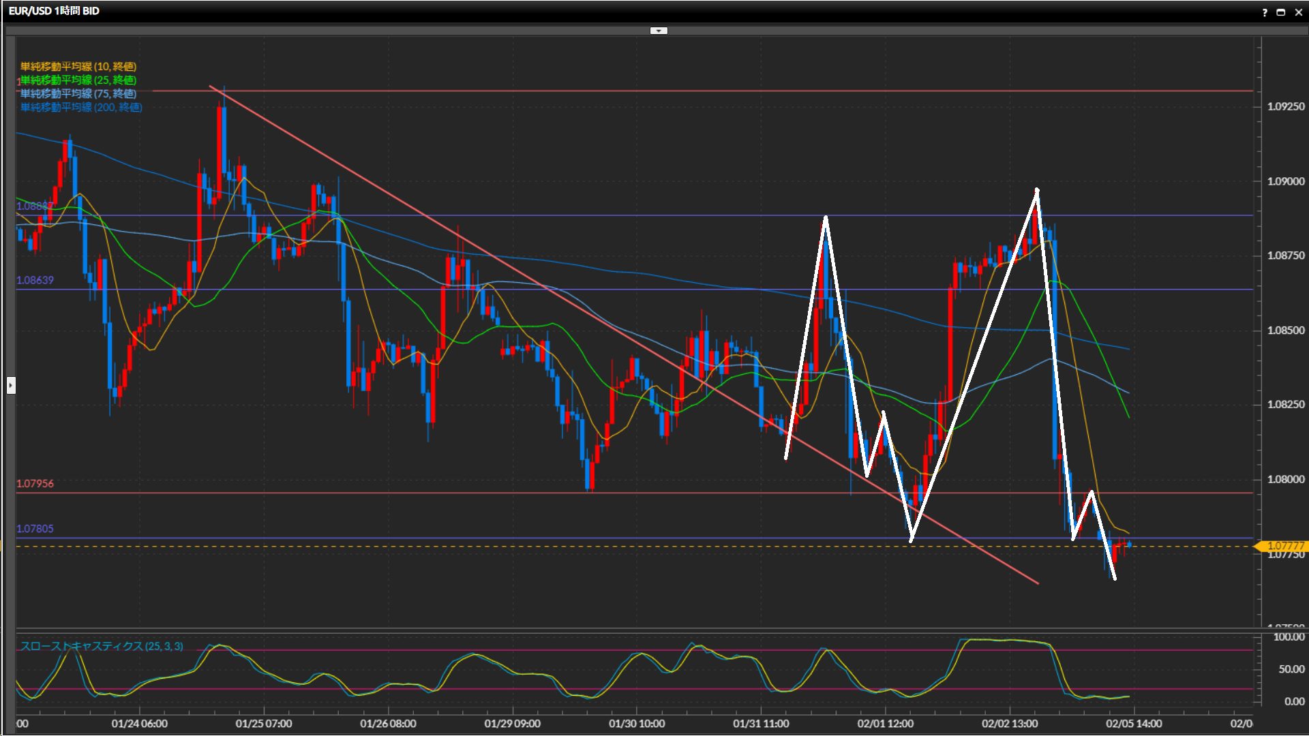Click the current price tag 1.07777
The height and width of the screenshot is (736, 1309).
coord(1284,546)
